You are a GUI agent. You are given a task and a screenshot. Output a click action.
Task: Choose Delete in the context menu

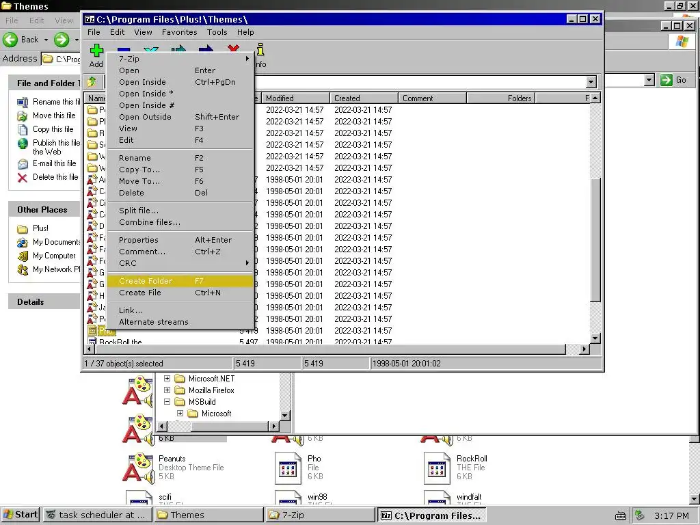[180, 192]
